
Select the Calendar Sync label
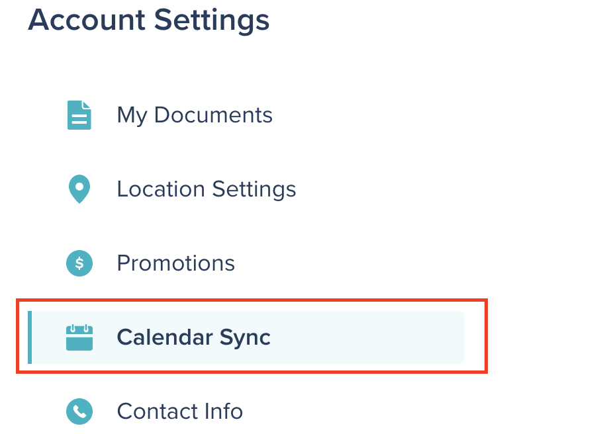193,337
